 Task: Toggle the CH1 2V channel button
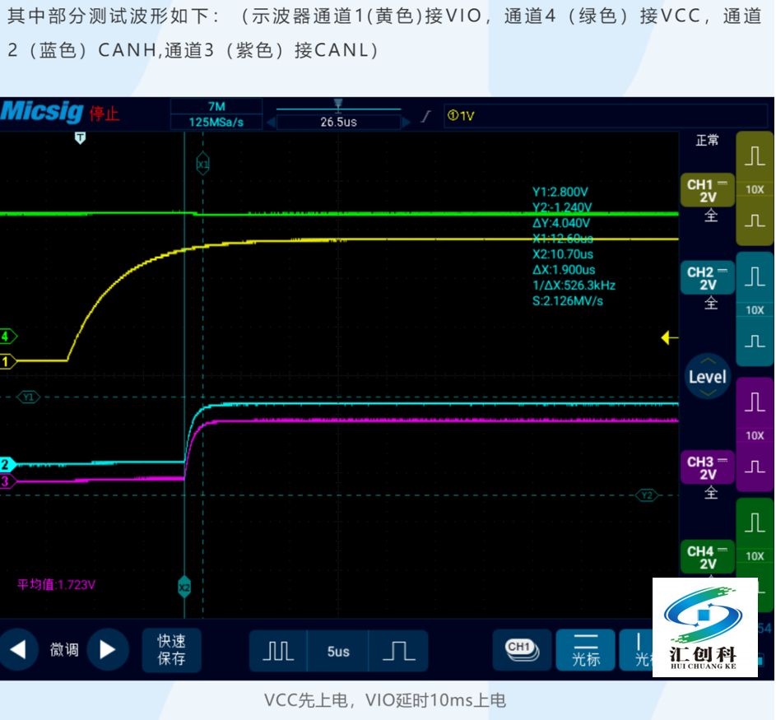(707, 192)
